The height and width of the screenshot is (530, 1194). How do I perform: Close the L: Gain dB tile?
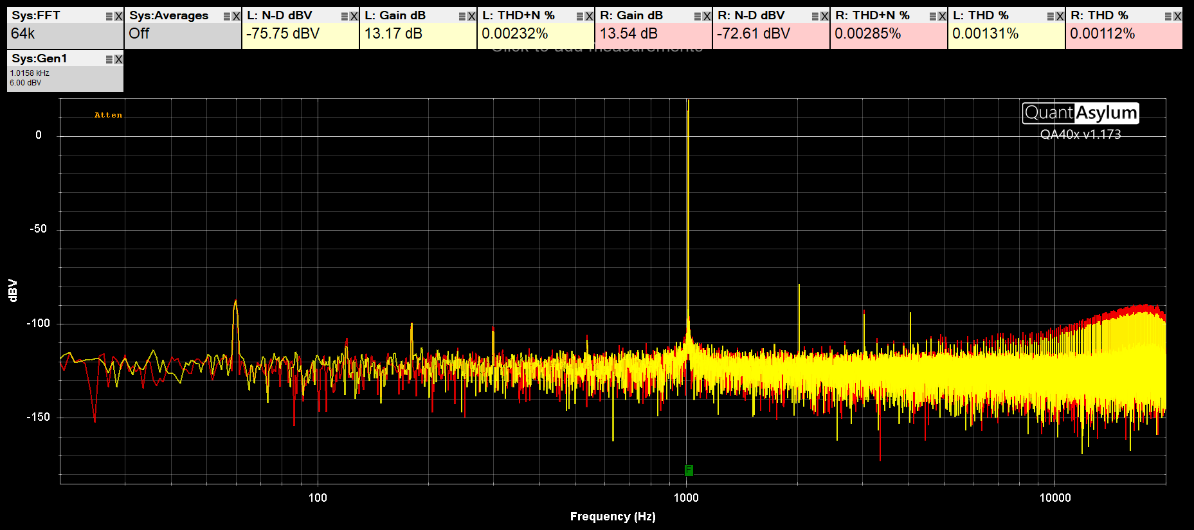tap(471, 17)
